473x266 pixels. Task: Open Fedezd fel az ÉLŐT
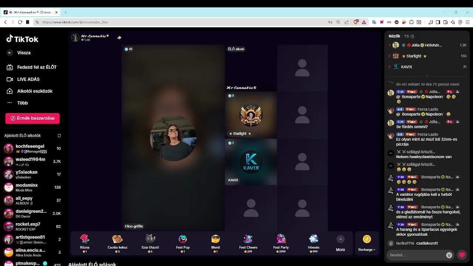pos(31,67)
